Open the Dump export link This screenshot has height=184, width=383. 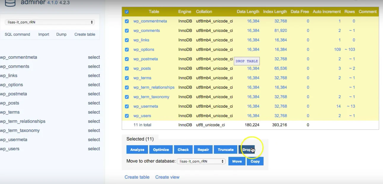coord(61,34)
